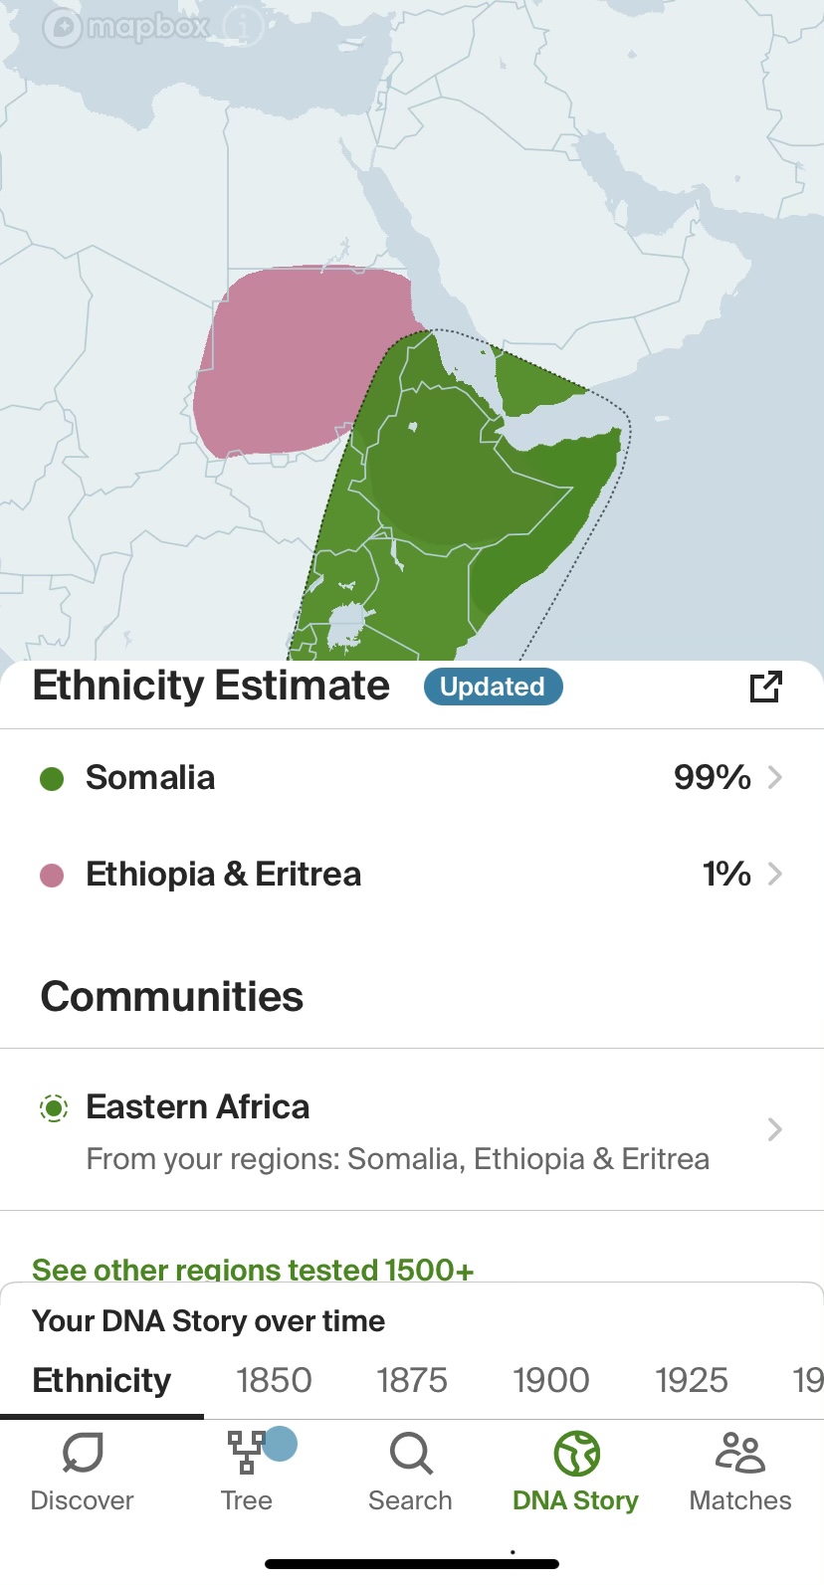
Task: Open See other regions tested 1500+ link
Action: (253, 1270)
